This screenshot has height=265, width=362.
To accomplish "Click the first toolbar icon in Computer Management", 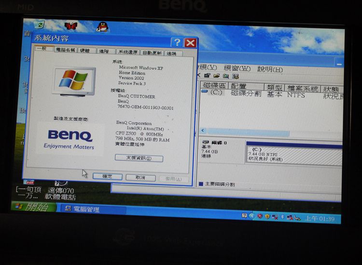I will point(207,75).
